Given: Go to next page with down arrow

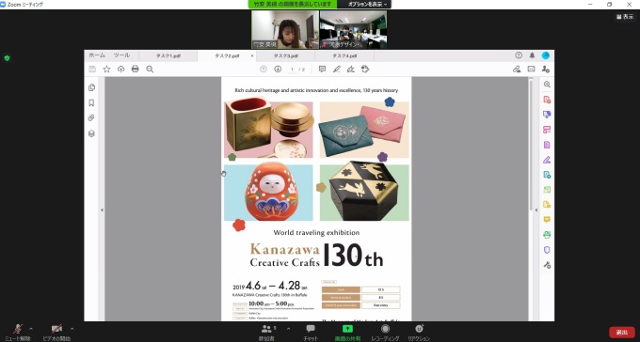Looking at the screenshot, I should tap(278, 70).
